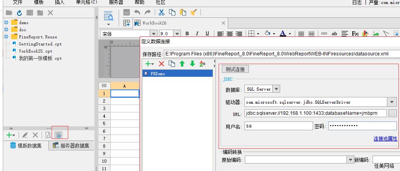Open the green plus add-connection dropdown in dialog
This screenshot has height=171, width=400.
(x=149, y=64)
